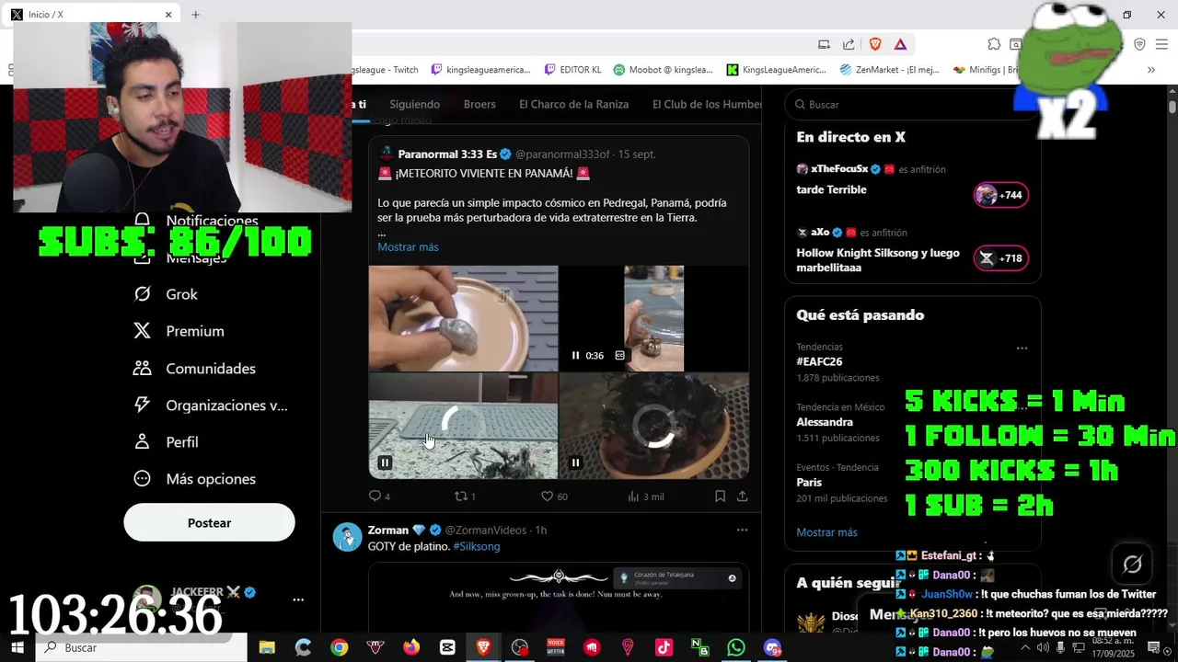Open more options on Zorman's post

click(742, 530)
